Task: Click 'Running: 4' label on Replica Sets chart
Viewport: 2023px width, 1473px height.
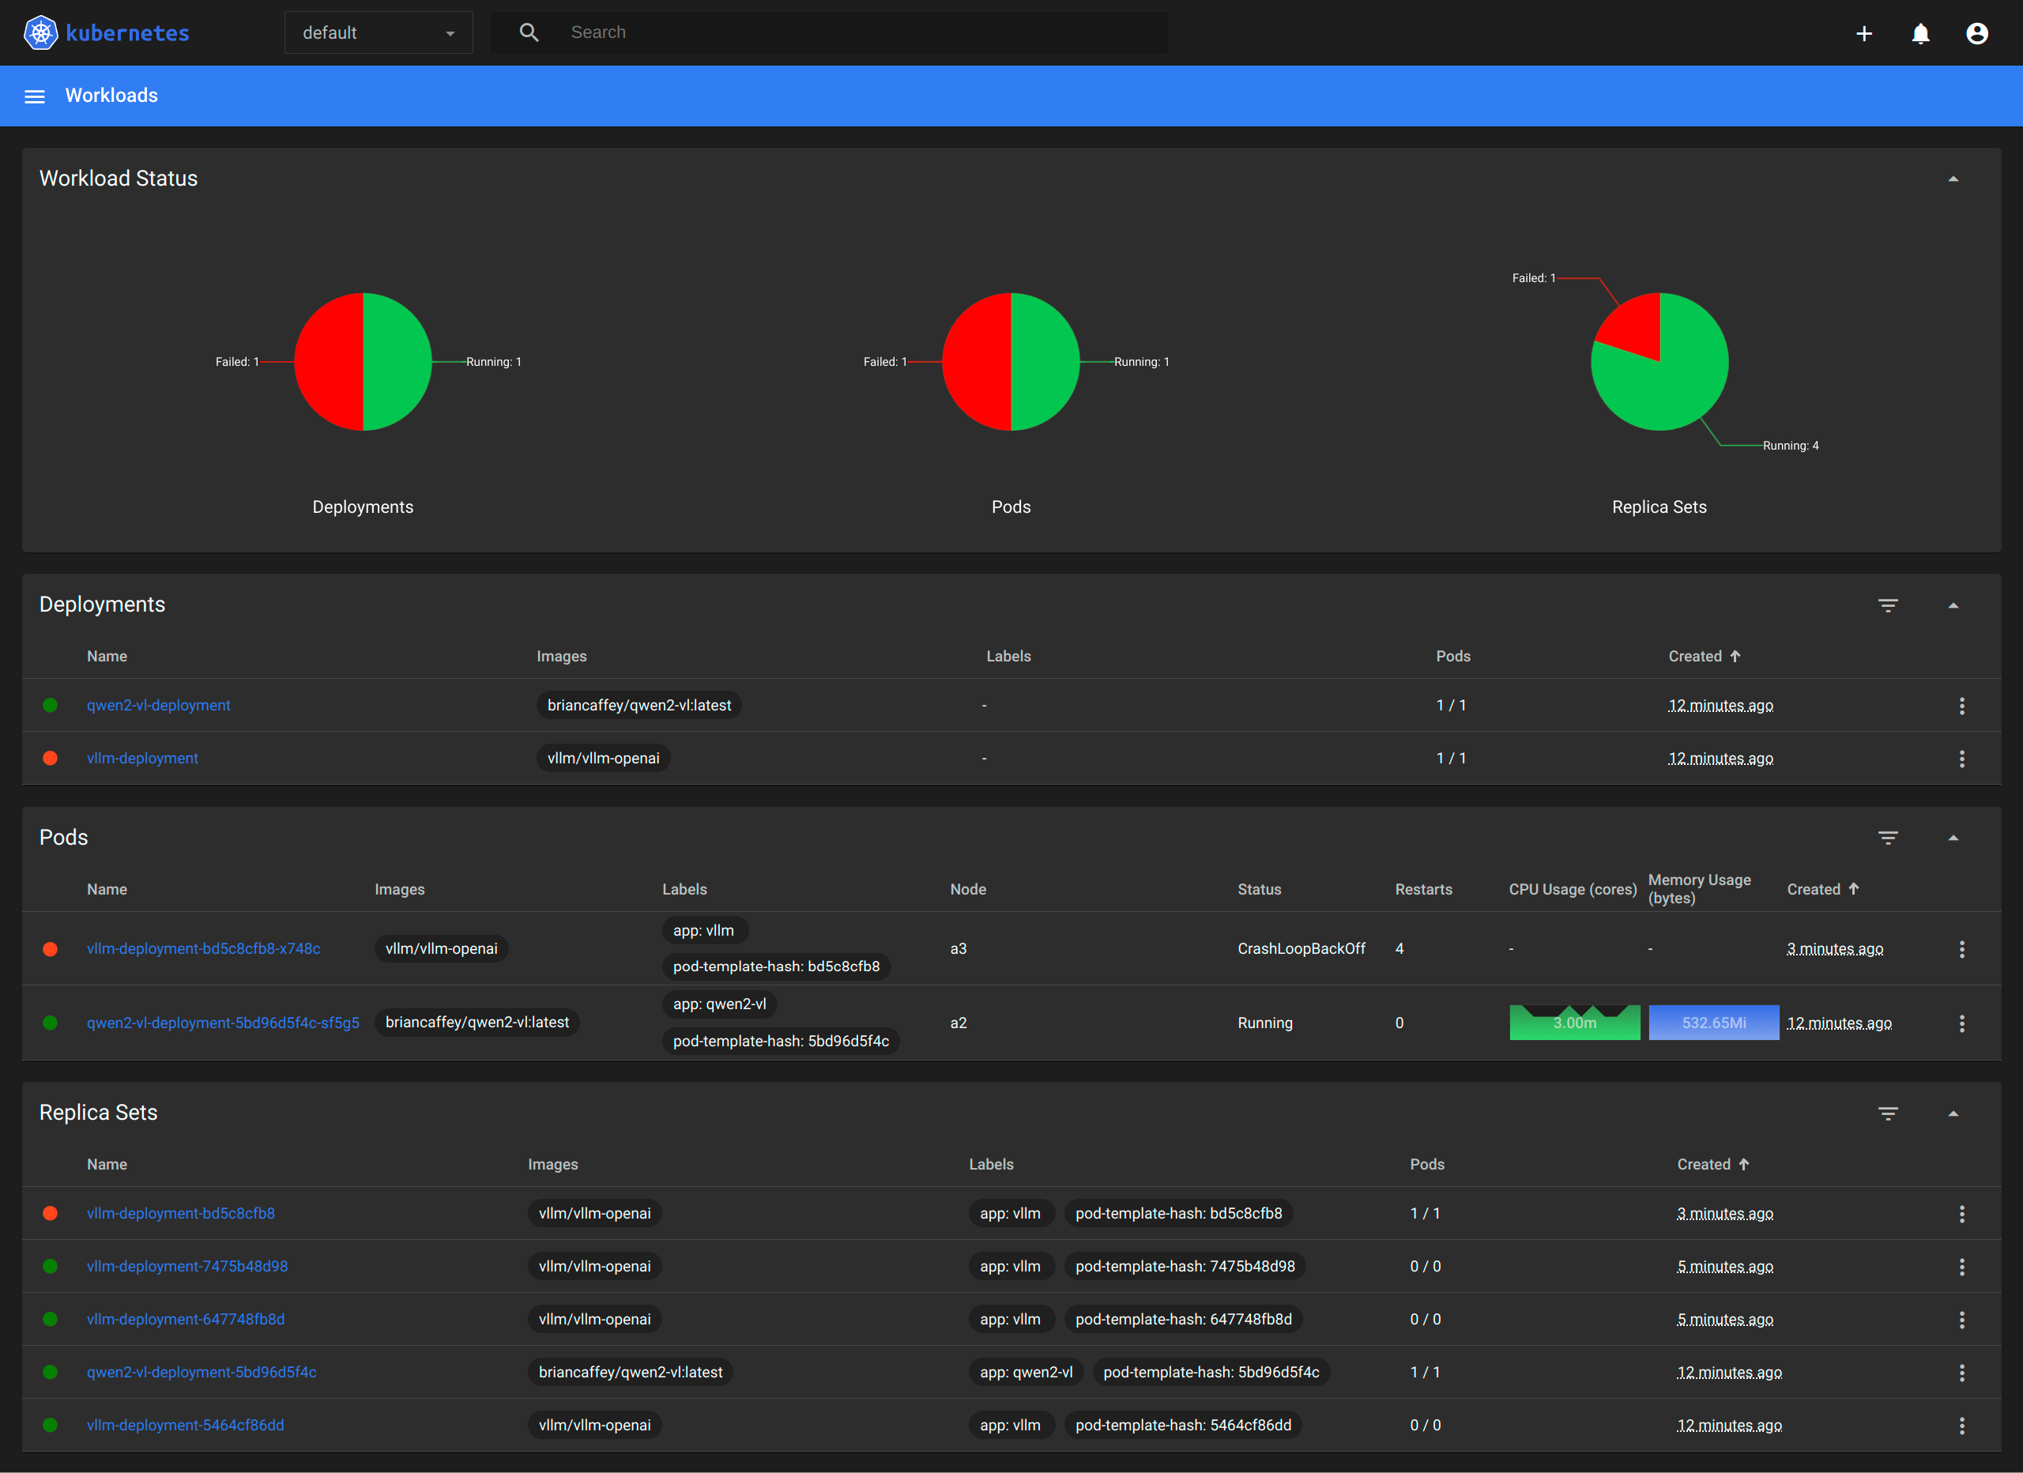Action: pyautogui.click(x=1790, y=446)
